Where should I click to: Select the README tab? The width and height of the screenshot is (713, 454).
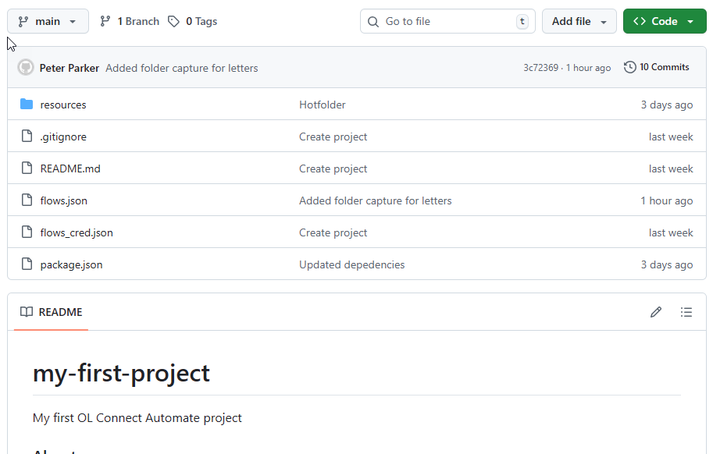pyautogui.click(x=52, y=312)
